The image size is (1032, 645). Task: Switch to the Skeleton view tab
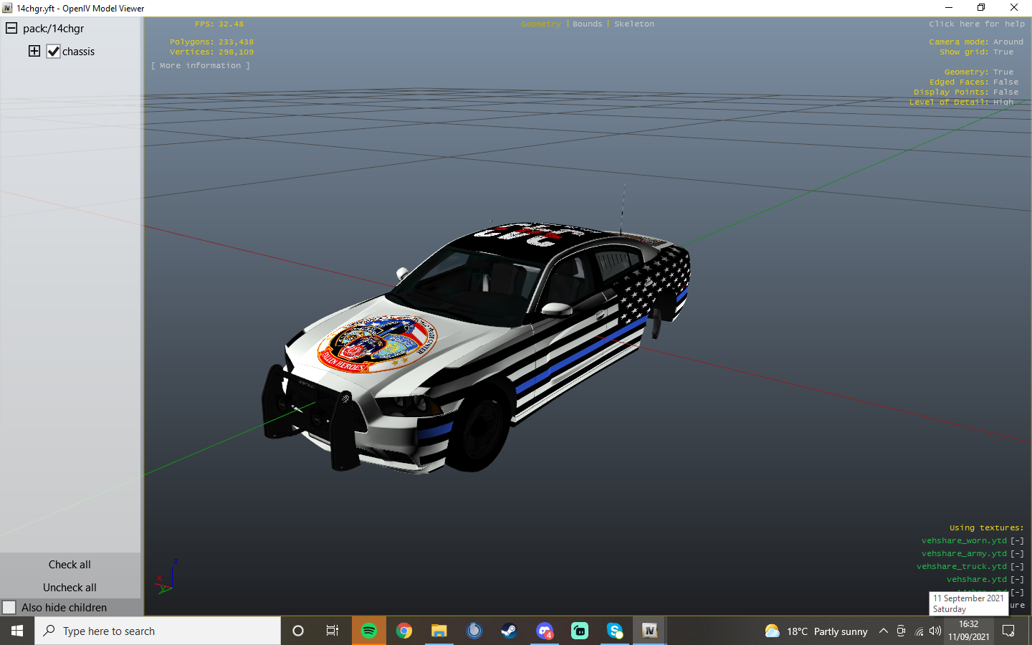pos(634,24)
